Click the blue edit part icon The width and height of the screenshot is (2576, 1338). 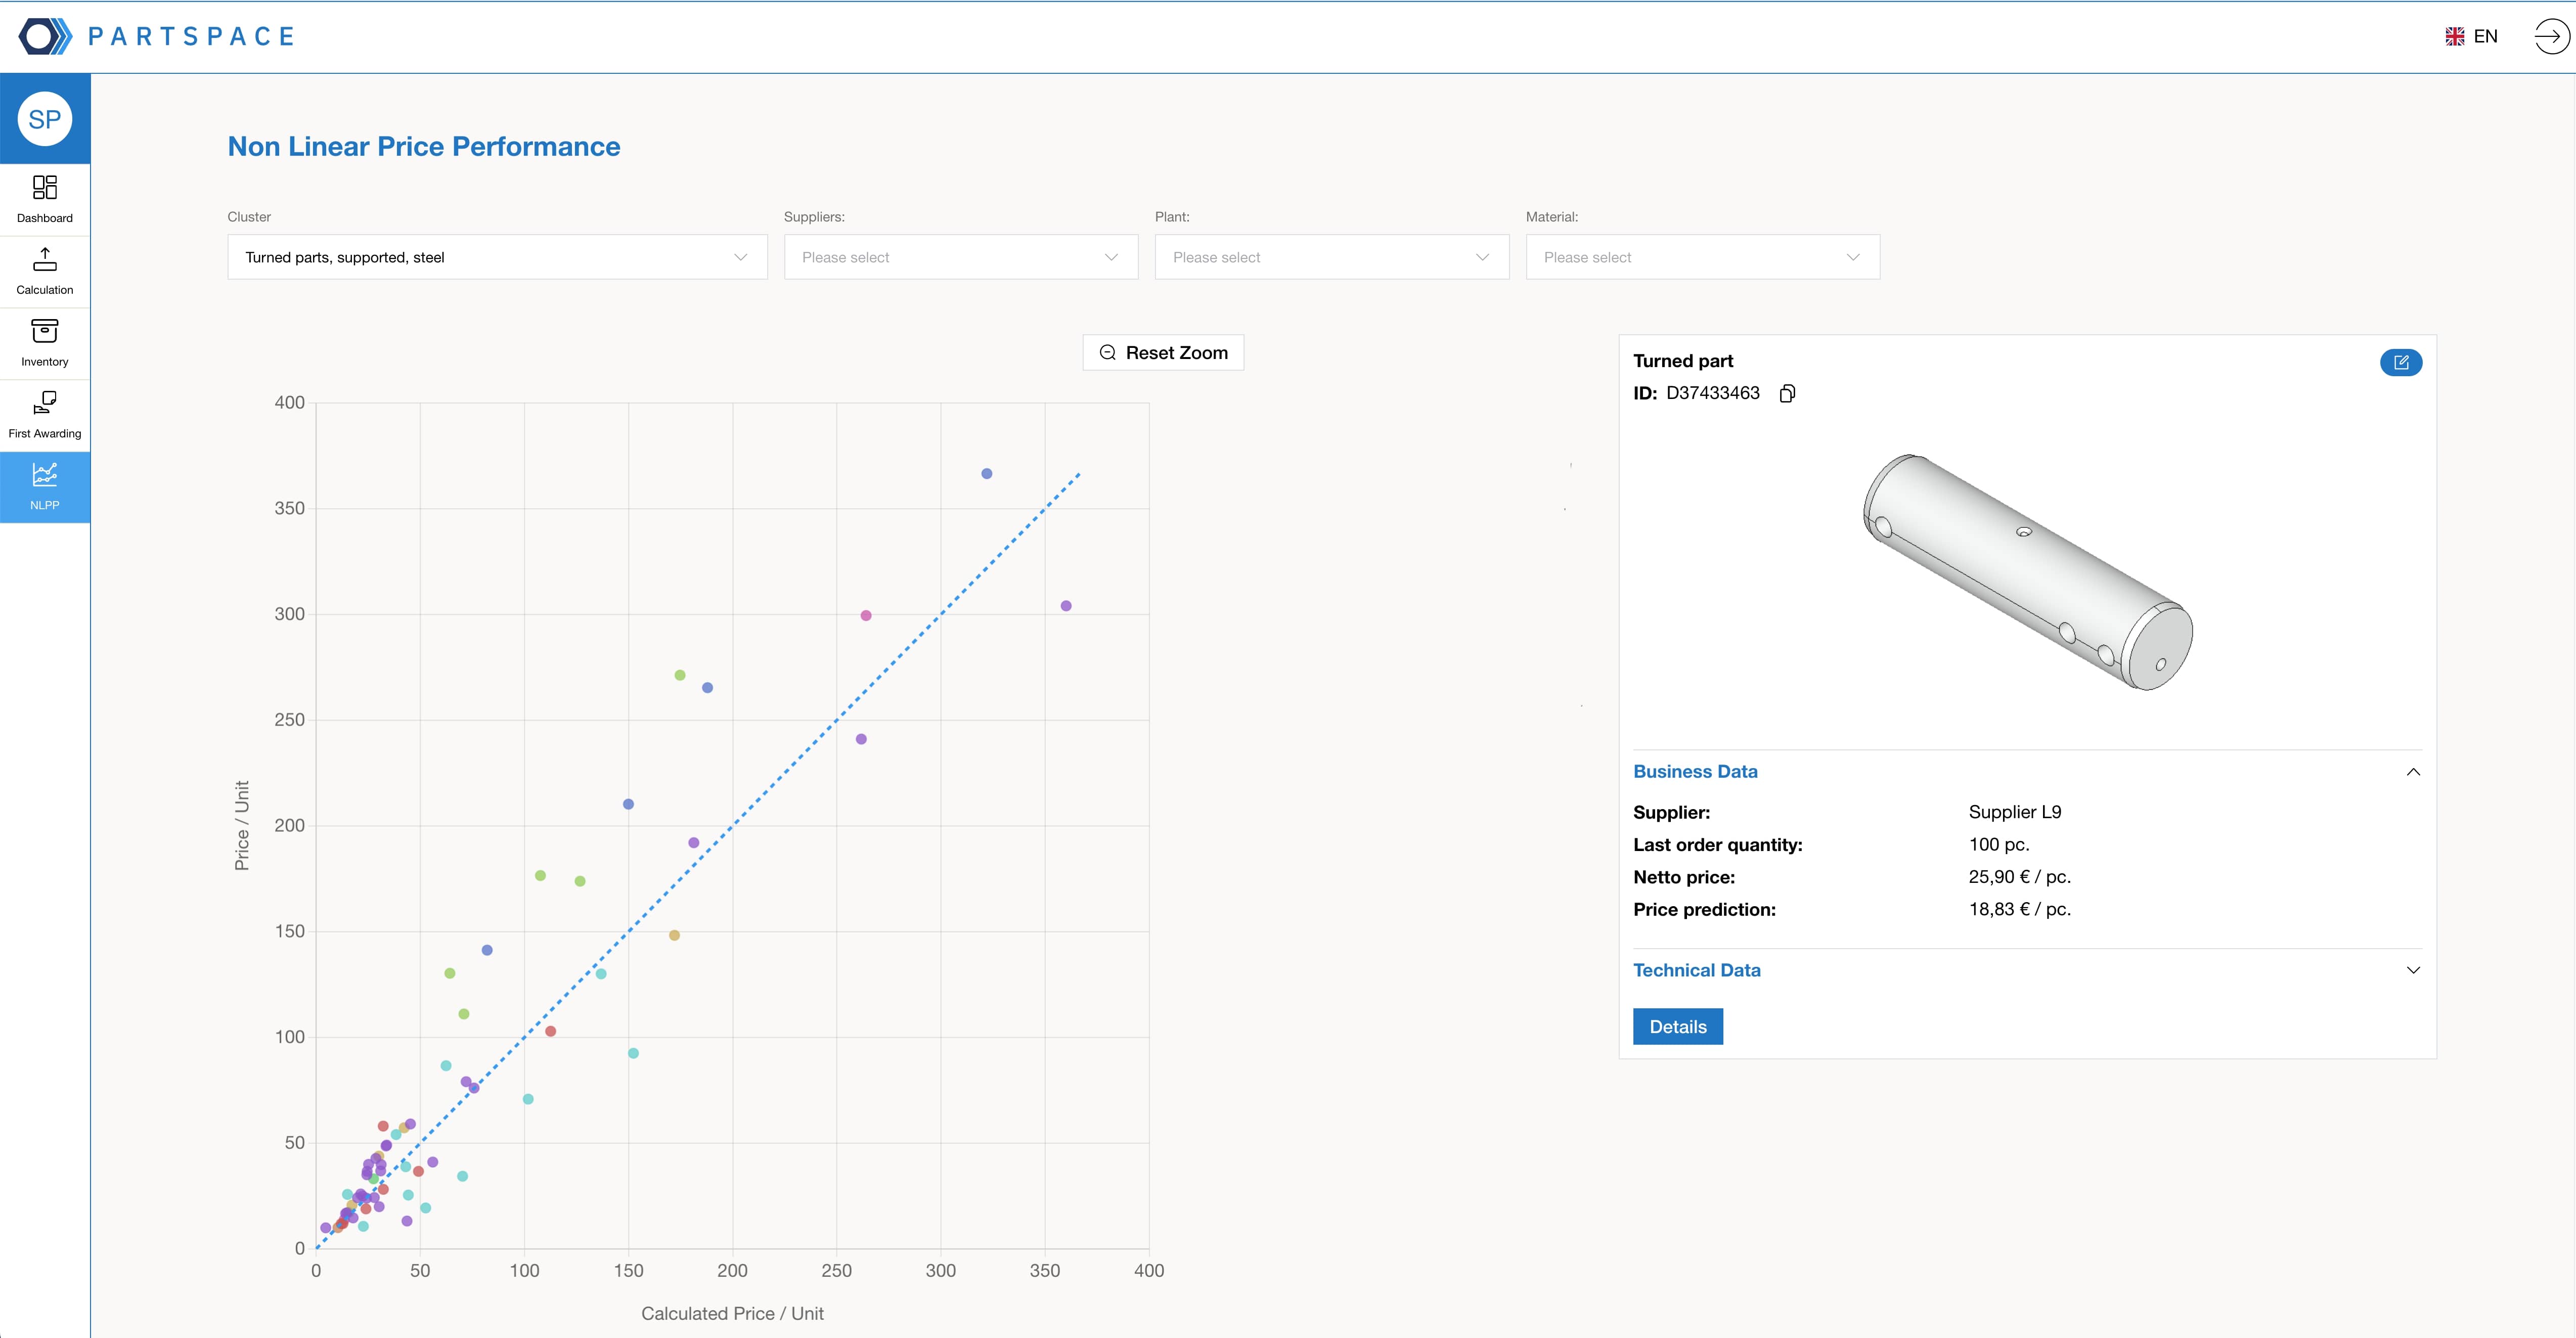pyautogui.click(x=2400, y=362)
